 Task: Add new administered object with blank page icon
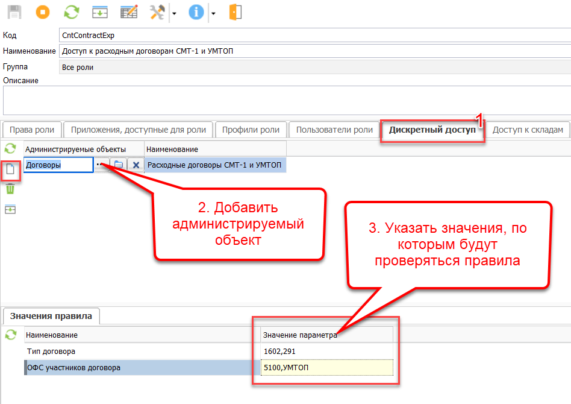click(10, 170)
